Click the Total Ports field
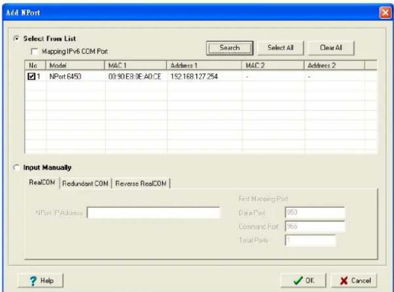The width and height of the screenshot is (394, 292). pos(310,240)
